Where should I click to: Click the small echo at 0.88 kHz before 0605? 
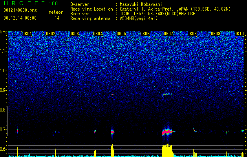pyautogui.click(x=112, y=94)
